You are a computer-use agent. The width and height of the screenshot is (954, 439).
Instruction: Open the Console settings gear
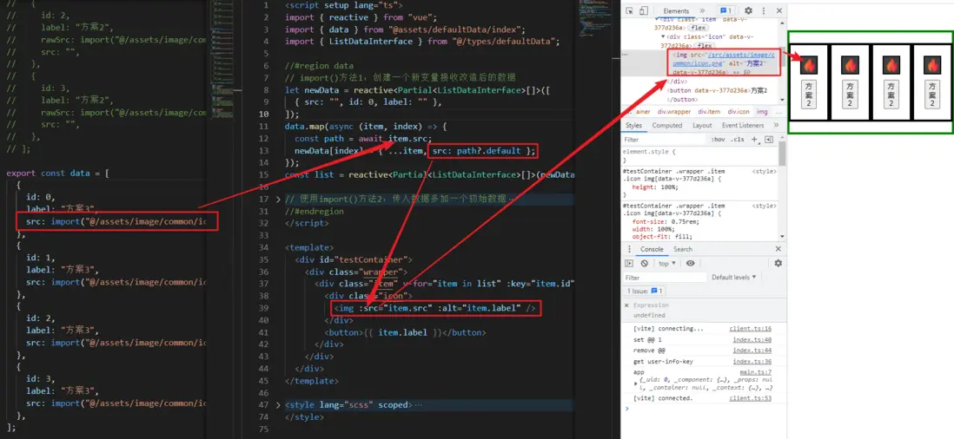(778, 264)
